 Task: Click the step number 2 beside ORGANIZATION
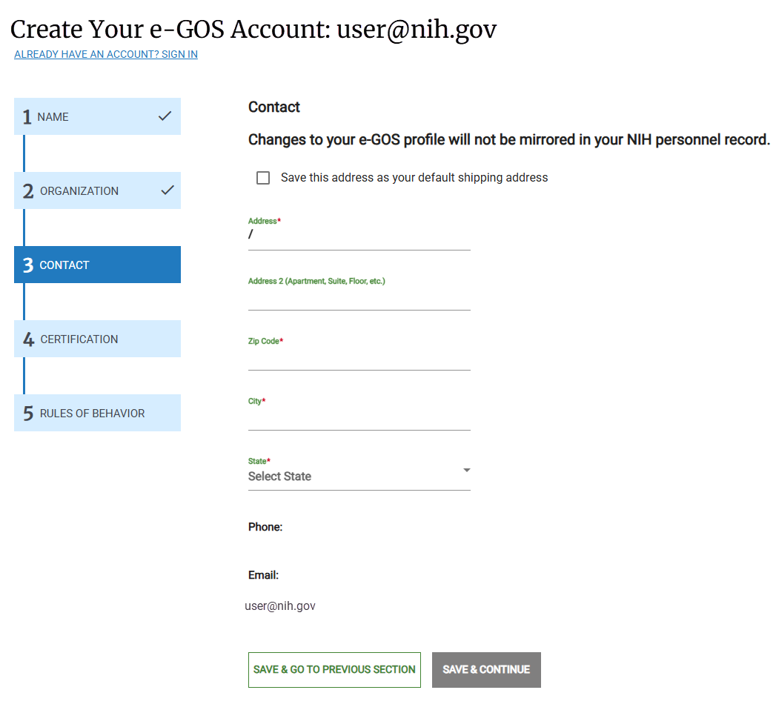coord(27,190)
